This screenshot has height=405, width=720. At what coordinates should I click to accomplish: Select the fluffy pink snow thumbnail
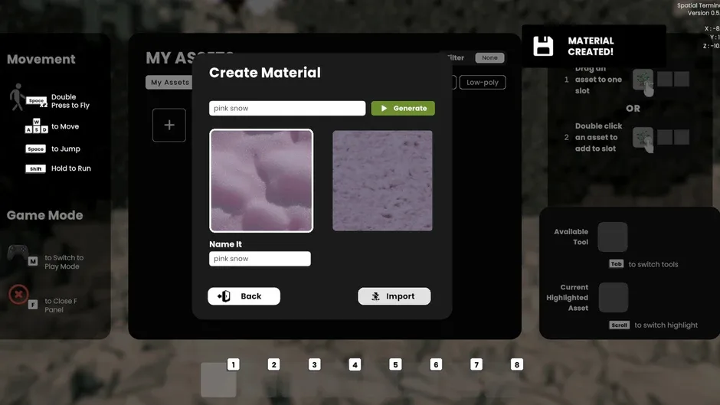click(261, 181)
